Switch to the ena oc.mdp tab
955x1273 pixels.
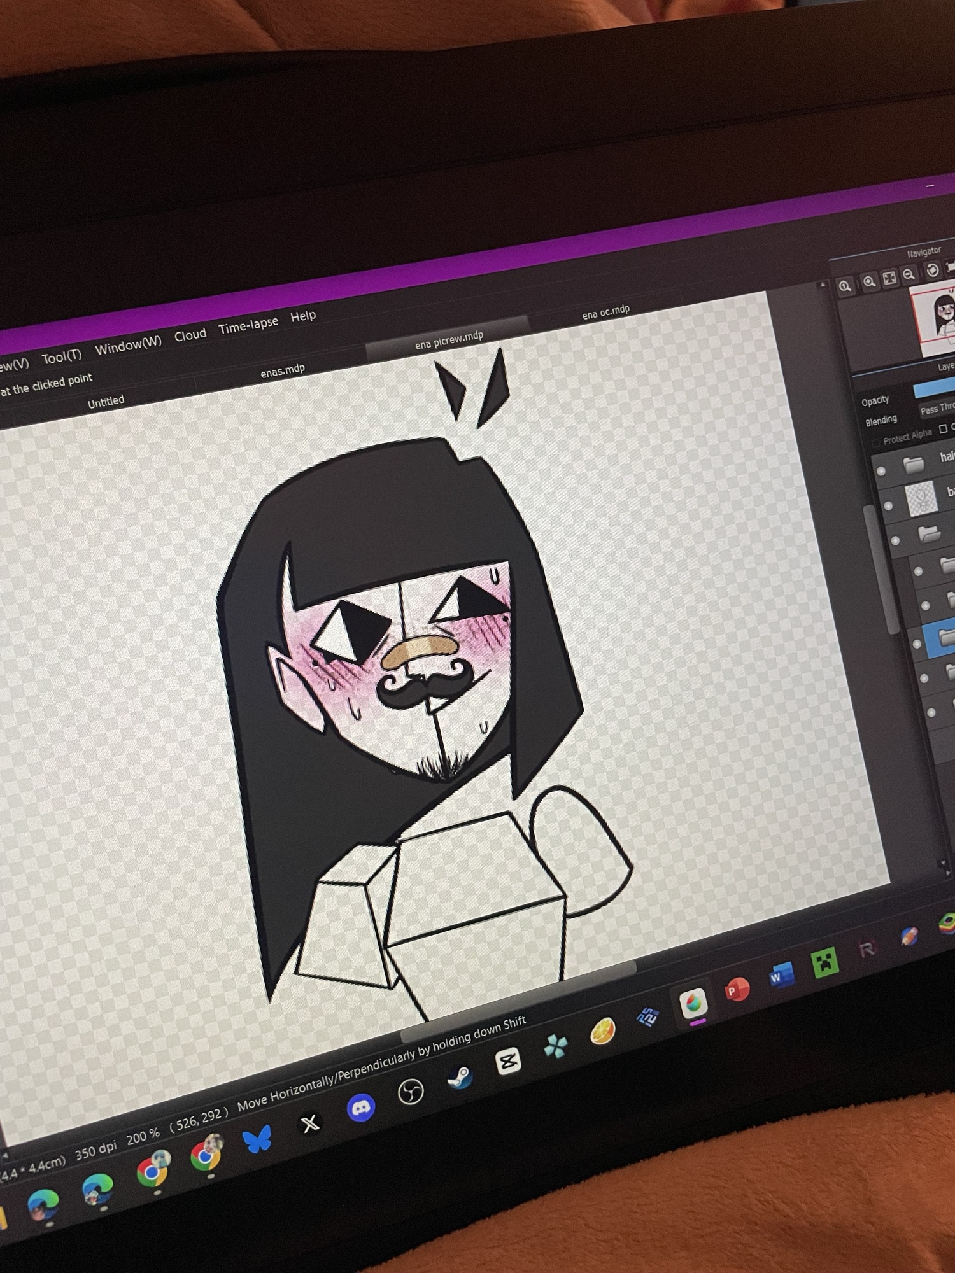[605, 311]
